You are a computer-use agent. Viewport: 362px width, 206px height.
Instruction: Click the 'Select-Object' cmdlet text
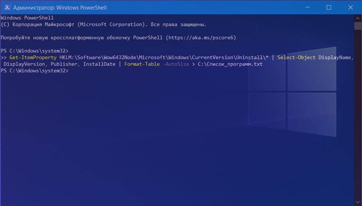296,57
